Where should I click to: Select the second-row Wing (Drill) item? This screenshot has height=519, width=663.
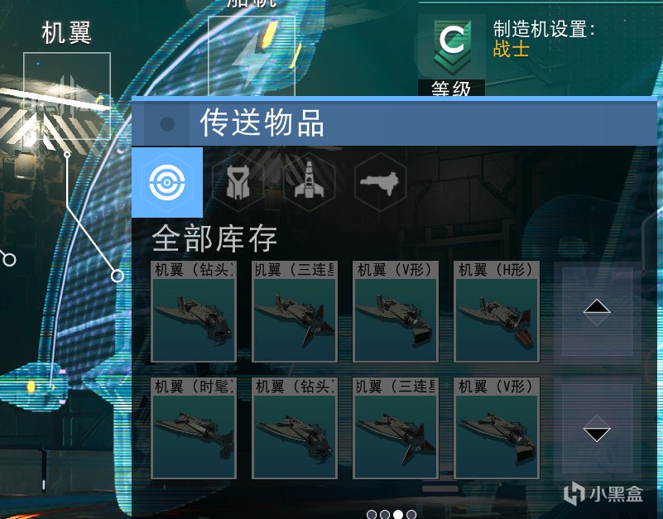(x=295, y=428)
